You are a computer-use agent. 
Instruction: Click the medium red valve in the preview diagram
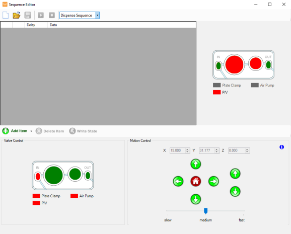256,63
